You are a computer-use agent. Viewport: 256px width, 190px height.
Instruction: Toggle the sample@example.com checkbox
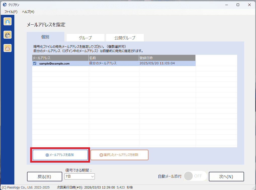coord(35,64)
